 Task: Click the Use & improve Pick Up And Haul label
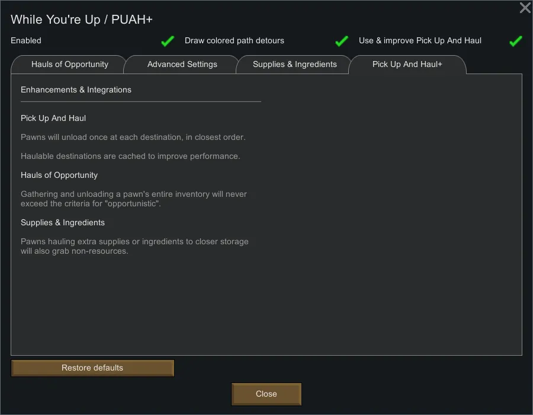[x=420, y=41]
